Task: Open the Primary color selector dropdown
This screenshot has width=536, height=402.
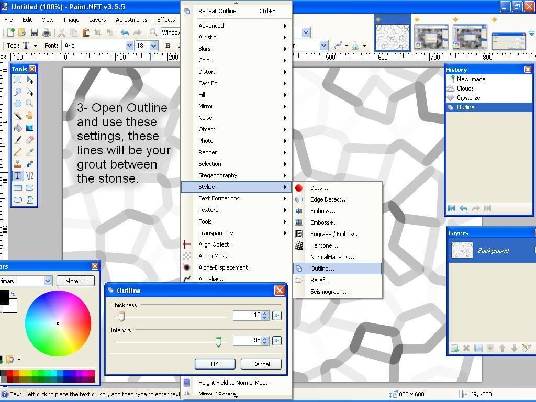Action: coord(48,281)
